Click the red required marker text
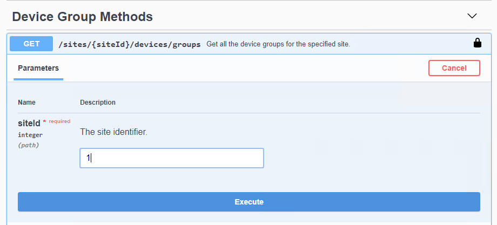The width and height of the screenshot is (497, 225). tap(59, 121)
